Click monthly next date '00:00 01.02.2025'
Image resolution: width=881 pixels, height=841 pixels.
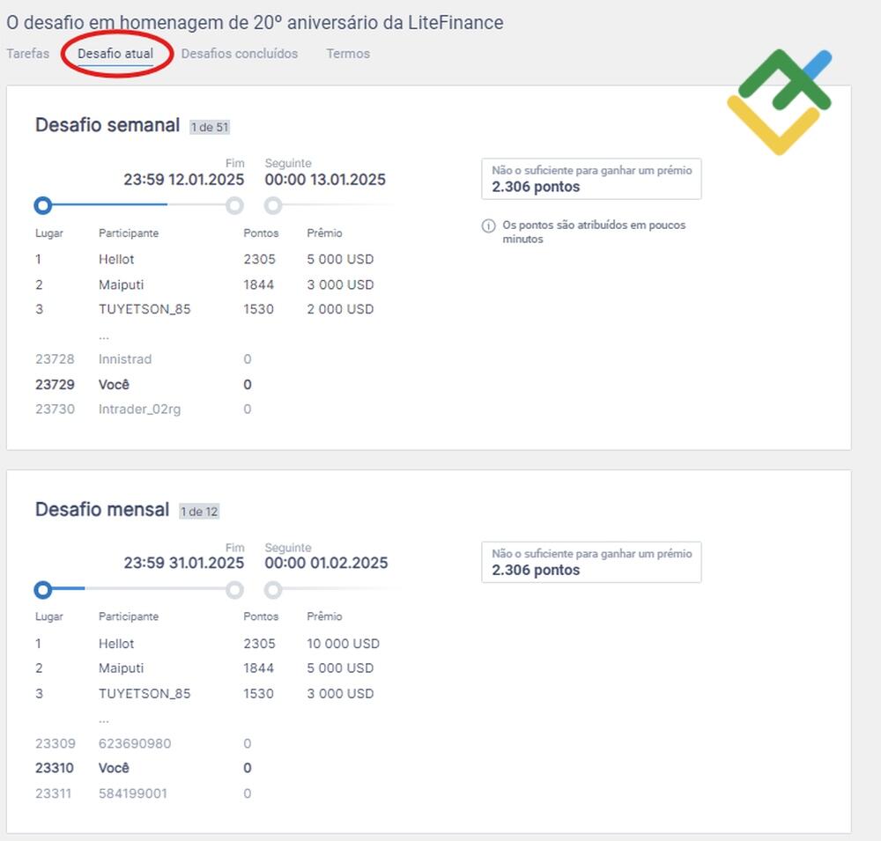pyautogui.click(x=326, y=563)
